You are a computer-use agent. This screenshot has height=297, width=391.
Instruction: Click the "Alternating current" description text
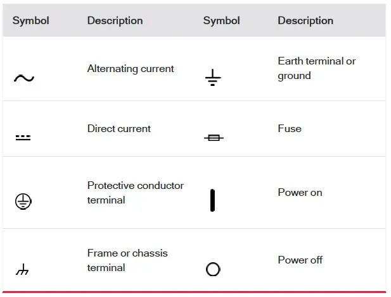pyautogui.click(x=131, y=68)
